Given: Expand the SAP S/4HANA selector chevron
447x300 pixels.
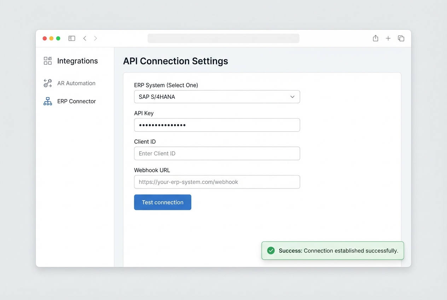Looking at the screenshot, I should (x=292, y=97).
